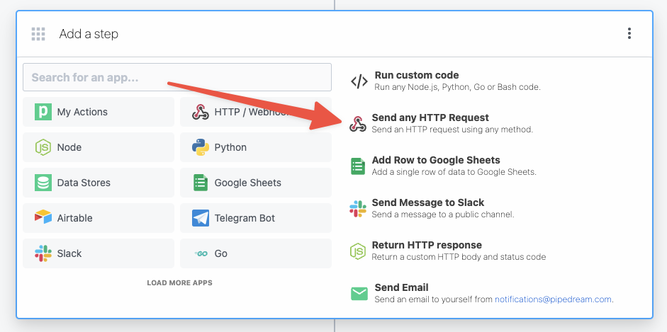Select the My Actions tile
Viewport: 667px width, 332px height.
coord(99,112)
